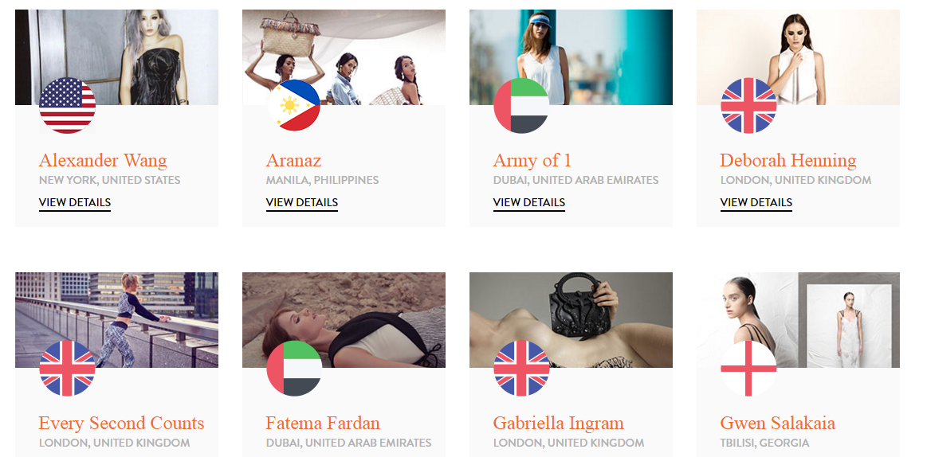The width and height of the screenshot is (927, 457).
Task: Click the UAE flag icon on Fatema Fardan card
Action: point(294,369)
